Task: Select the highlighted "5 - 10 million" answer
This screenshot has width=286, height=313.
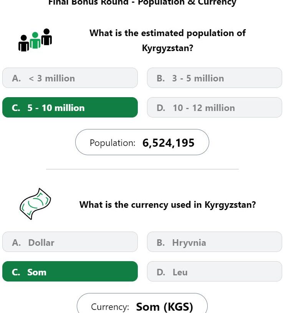Action: 70,108
